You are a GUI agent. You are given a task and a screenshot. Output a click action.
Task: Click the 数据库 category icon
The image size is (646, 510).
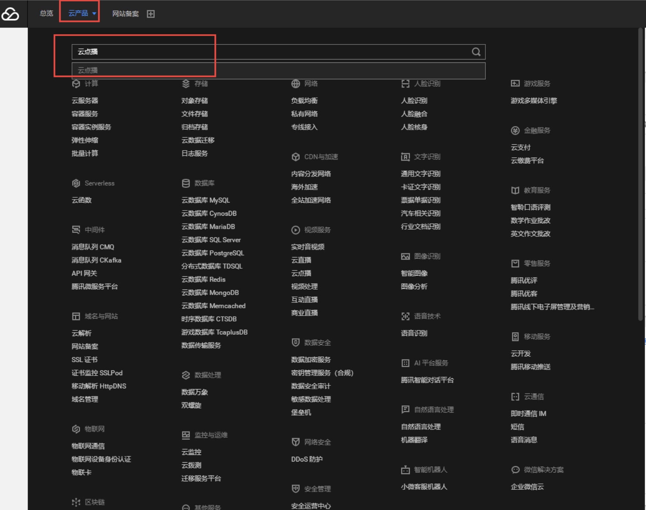tap(186, 183)
